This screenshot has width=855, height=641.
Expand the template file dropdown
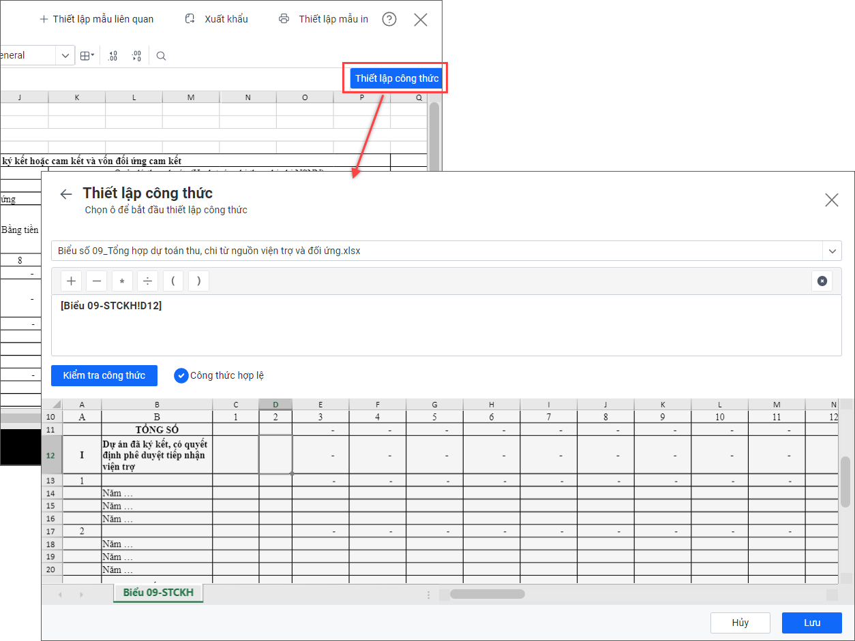tap(832, 251)
